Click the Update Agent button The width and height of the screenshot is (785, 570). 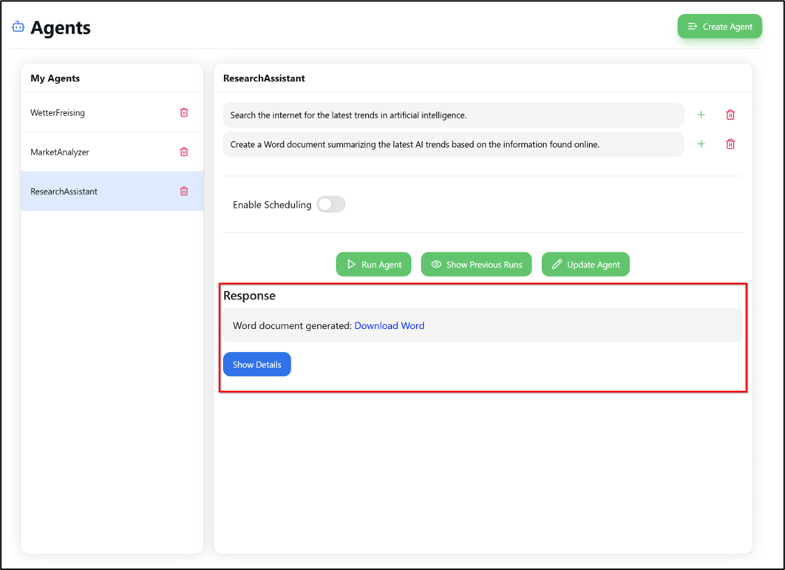(585, 265)
